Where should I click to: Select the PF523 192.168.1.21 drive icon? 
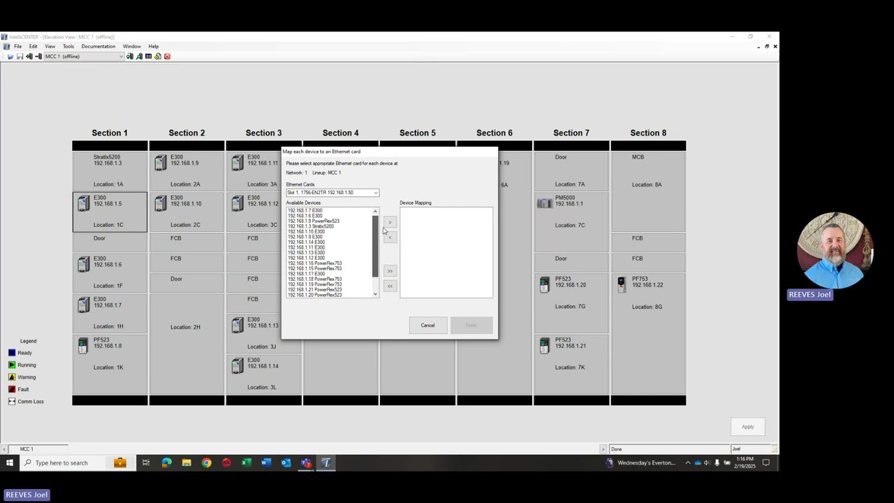(x=545, y=345)
